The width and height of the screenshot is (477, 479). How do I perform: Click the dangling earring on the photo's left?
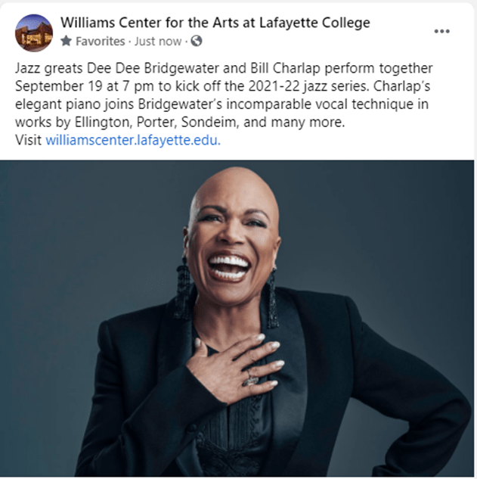coord(183,292)
